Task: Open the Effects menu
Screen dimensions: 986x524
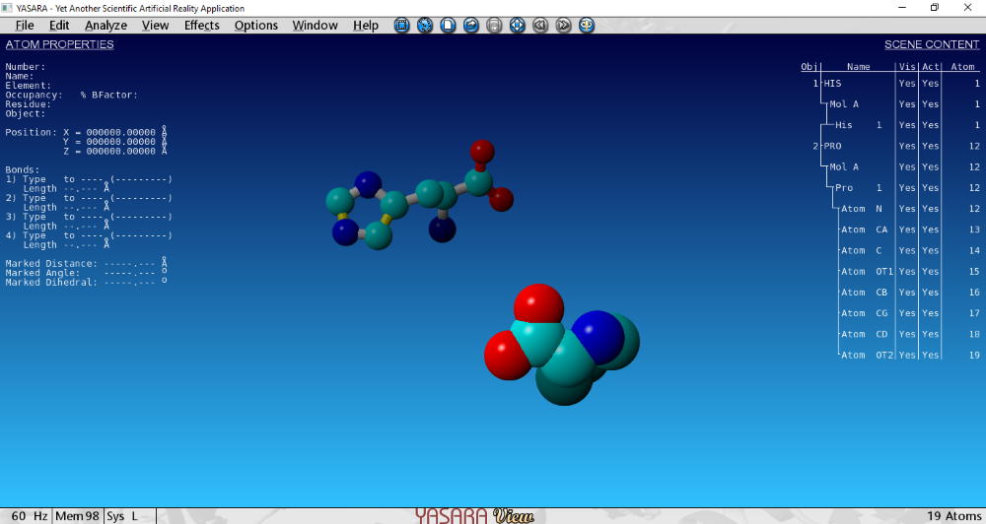Action: pos(201,26)
